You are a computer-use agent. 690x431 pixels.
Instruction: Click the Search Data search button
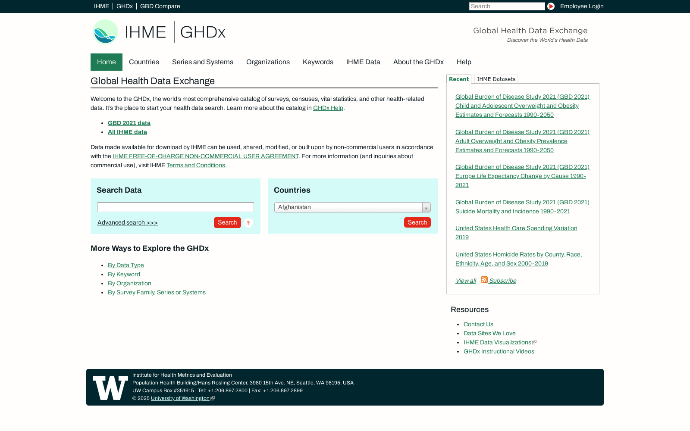[227, 222]
